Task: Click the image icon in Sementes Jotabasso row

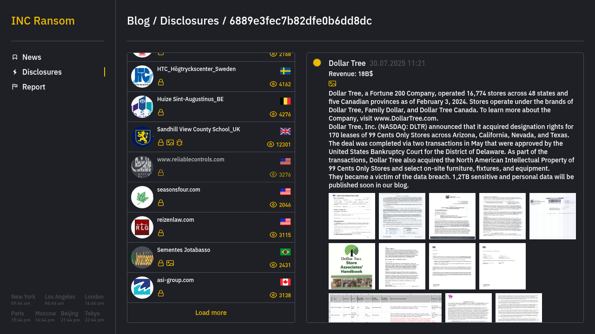Action: click(170, 263)
